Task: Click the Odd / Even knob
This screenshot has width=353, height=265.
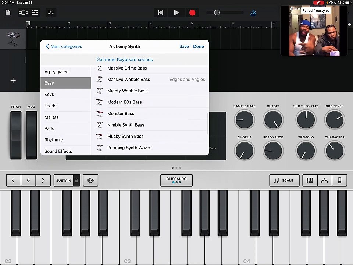Action: (x=335, y=119)
